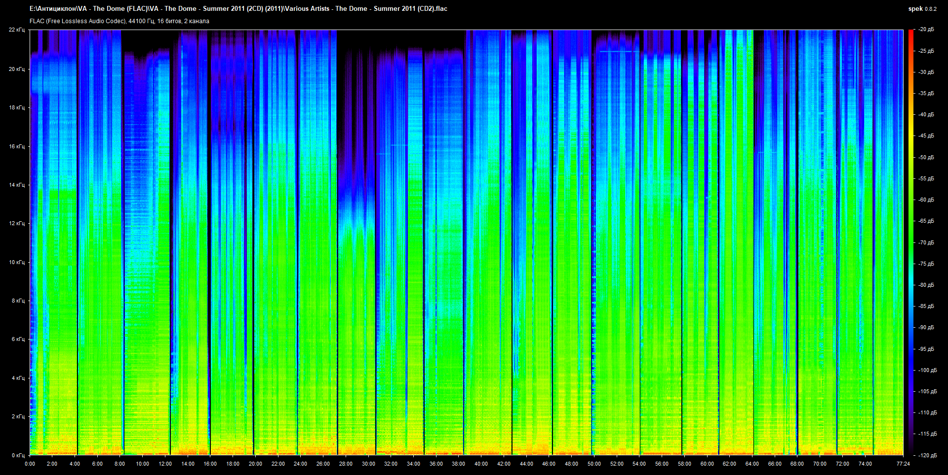The height and width of the screenshot is (475, 948).
Task: Click the 0:00 start time label
Action: pyautogui.click(x=30, y=464)
